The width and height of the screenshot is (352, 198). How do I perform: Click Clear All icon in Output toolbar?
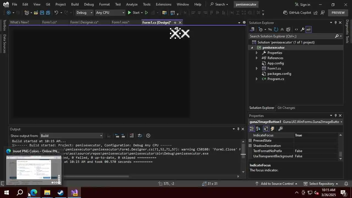pos(132,136)
